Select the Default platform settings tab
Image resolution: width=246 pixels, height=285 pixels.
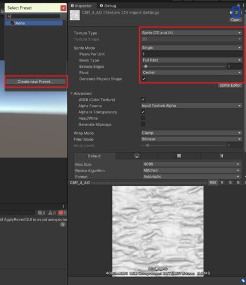click(94, 156)
